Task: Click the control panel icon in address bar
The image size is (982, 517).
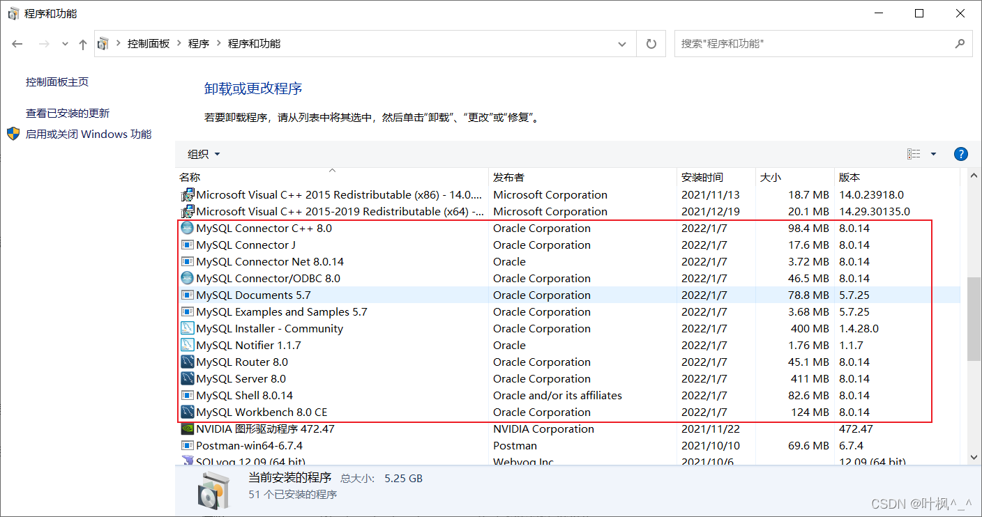Action: (103, 44)
